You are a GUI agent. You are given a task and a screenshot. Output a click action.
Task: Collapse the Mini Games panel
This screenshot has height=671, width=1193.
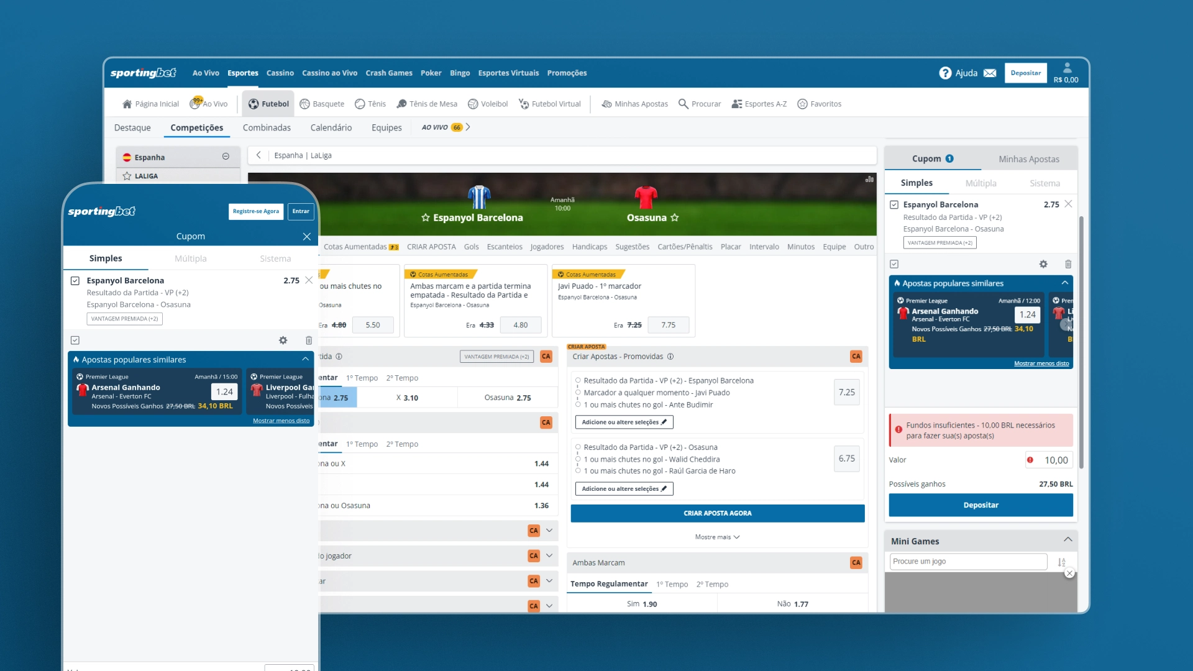(x=1067, y=539)
